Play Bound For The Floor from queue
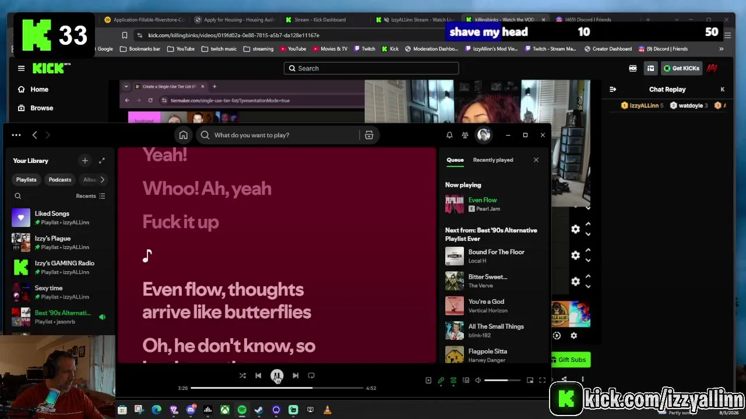This screenshot has width=746, height=419. (x=494, y=256)
